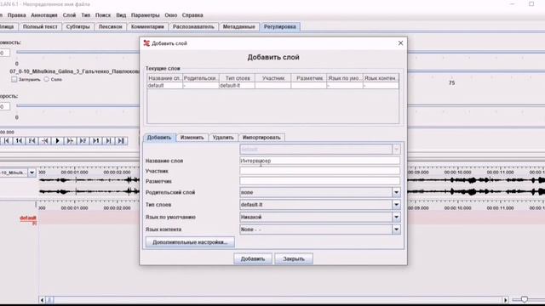Select the Добавить tab in dialog
This screenshot has width=545, height=306.
click(x=159, y=138)
